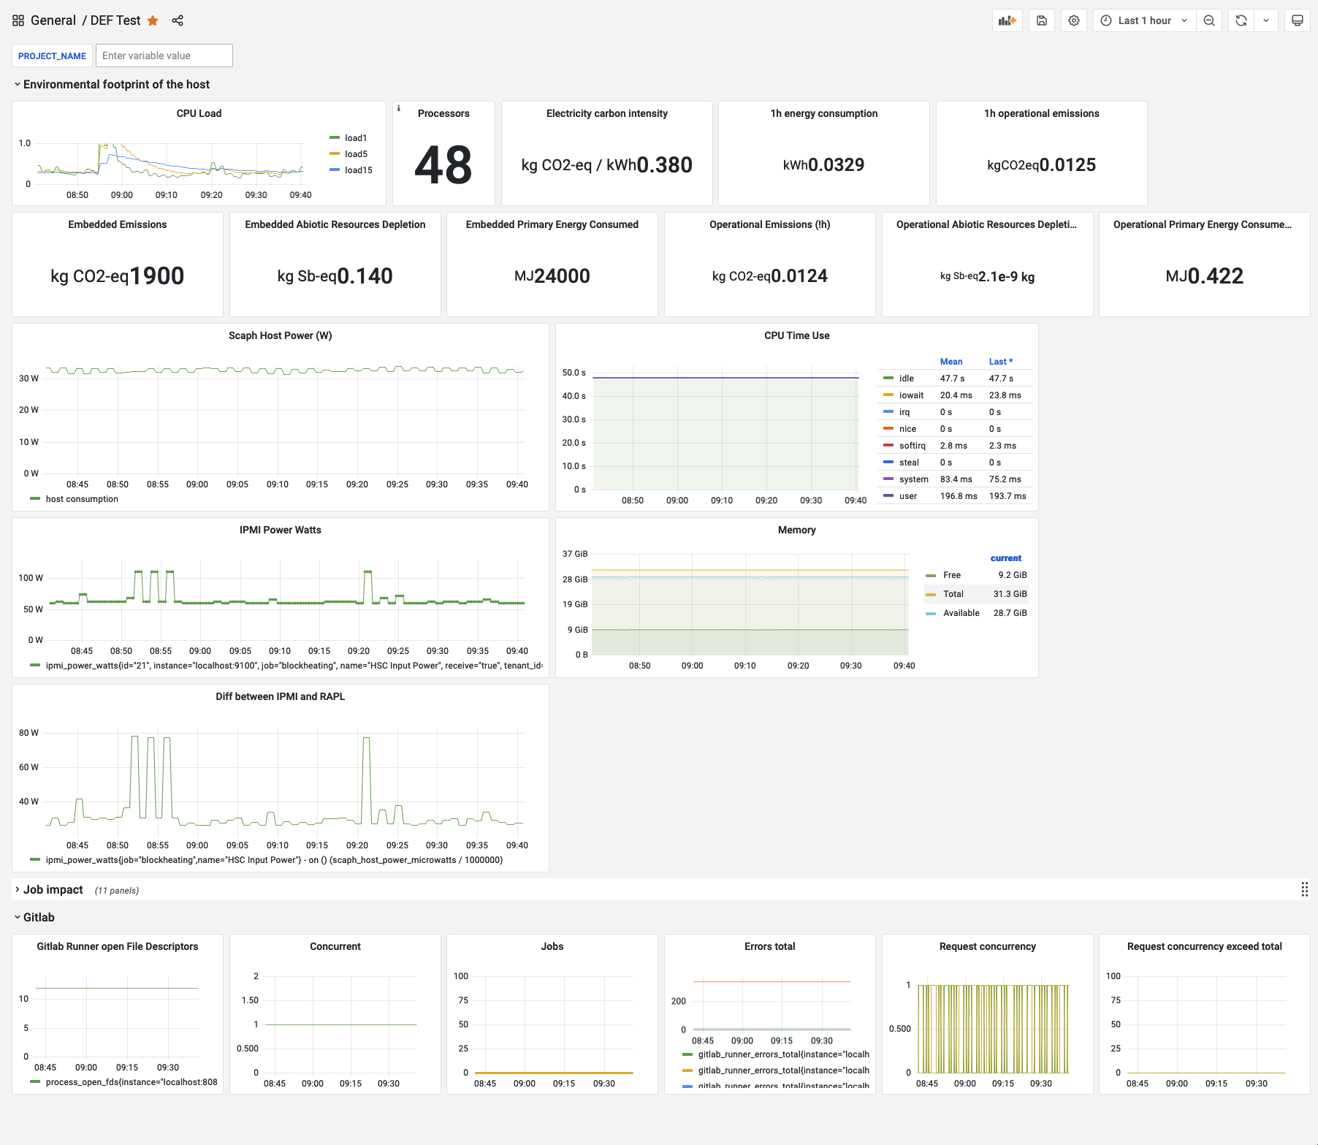Open Request concurrency exceed total title
The height and width of the screenshot is (1145, 1318).
tap(1205, 946)
